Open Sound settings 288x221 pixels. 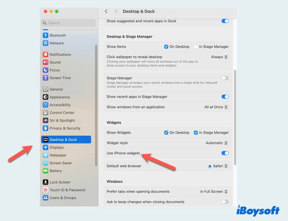tap(56, 62)
